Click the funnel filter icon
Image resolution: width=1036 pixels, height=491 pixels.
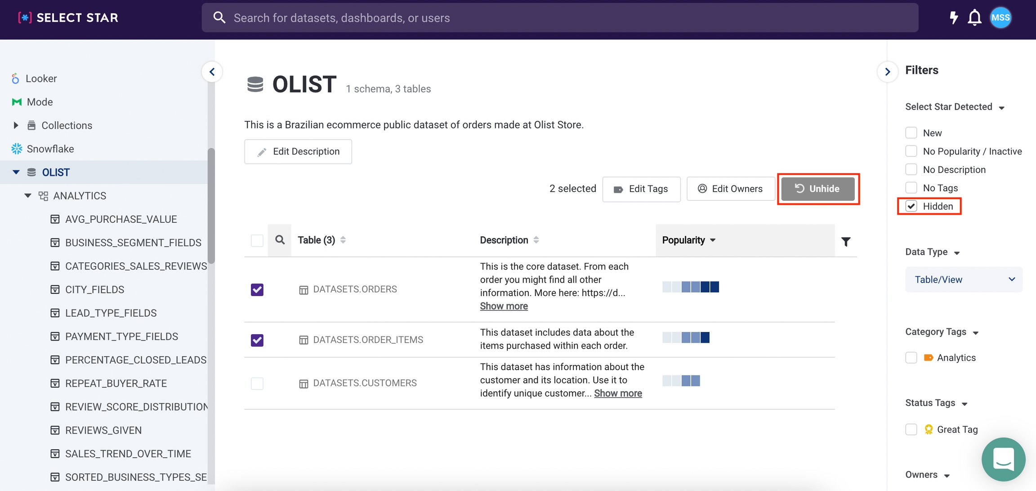click(846, 242)
